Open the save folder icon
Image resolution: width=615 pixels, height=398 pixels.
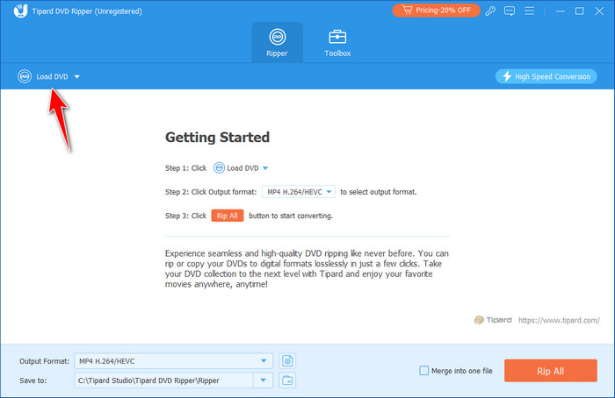(x=287, y=380)
